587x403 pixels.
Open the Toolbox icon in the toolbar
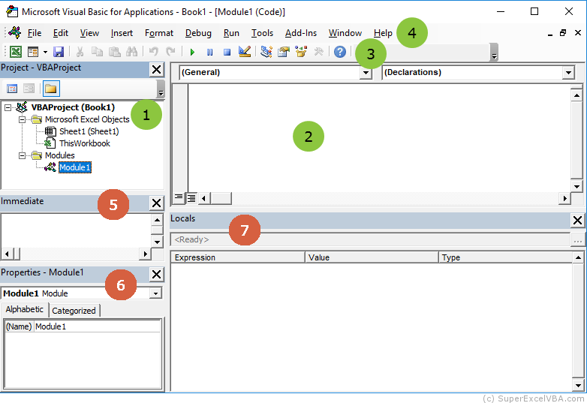[x=318, y=52]
